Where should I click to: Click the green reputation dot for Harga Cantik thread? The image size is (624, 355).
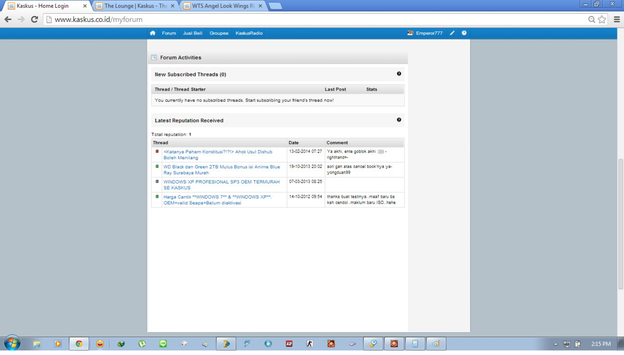click(x=157, y=197)
